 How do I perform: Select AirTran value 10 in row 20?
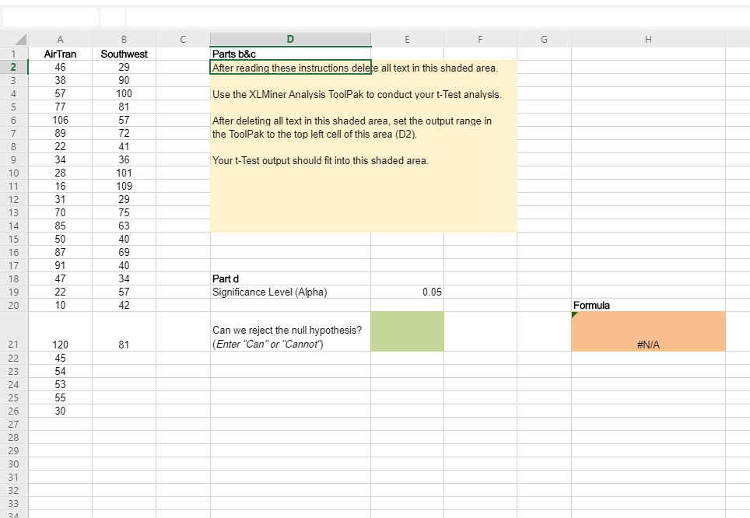[60, 305]
